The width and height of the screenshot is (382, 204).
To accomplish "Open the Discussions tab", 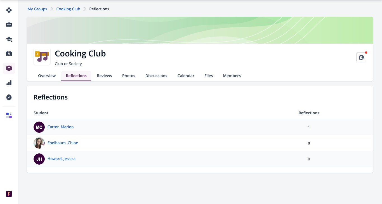I will point(156,76).
